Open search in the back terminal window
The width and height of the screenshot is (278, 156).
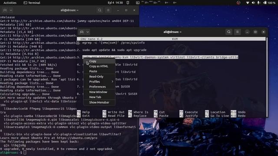tap(99, 10)
